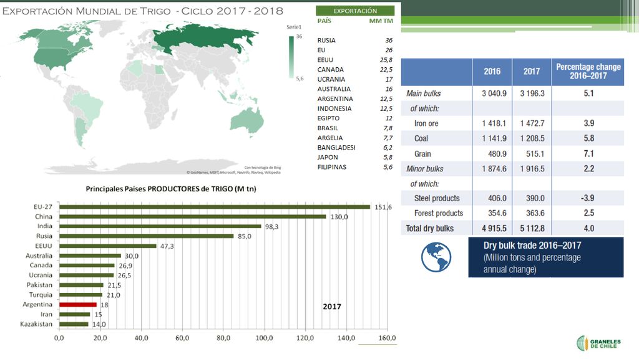Click the CANADA row in export list
The width and height of the screenshot is (639, 359).
pyautogui.click(x=355, y=70)
